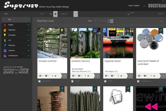Click the page number input field

pos(95,21)
